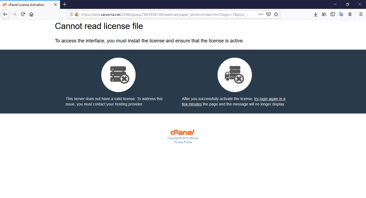Go back to the previous page
This screenshot has width=366, height=198.
[x=5, y=14]
